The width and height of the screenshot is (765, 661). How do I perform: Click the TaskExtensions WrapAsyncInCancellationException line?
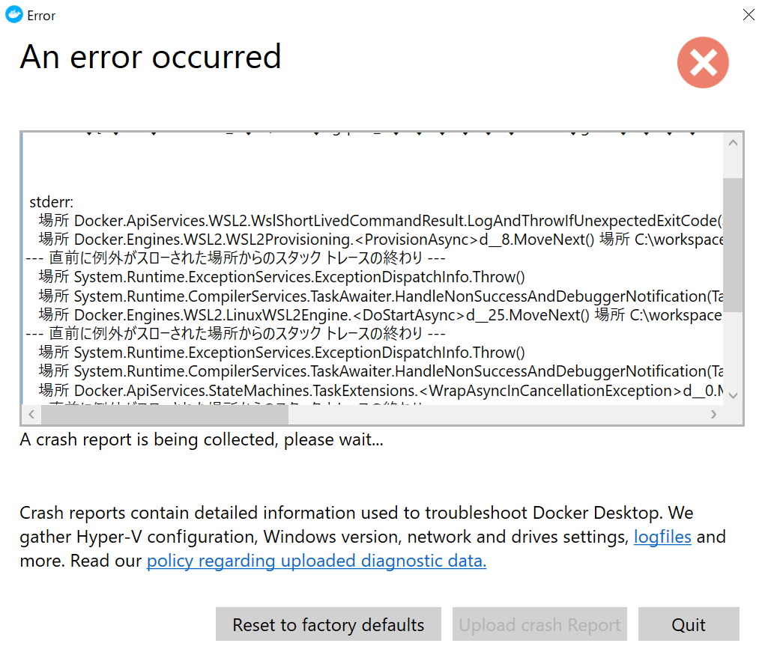point(381,391)
